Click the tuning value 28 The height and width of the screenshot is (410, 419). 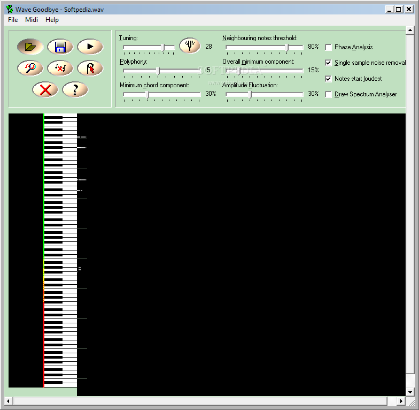click(x=208, y=47)
